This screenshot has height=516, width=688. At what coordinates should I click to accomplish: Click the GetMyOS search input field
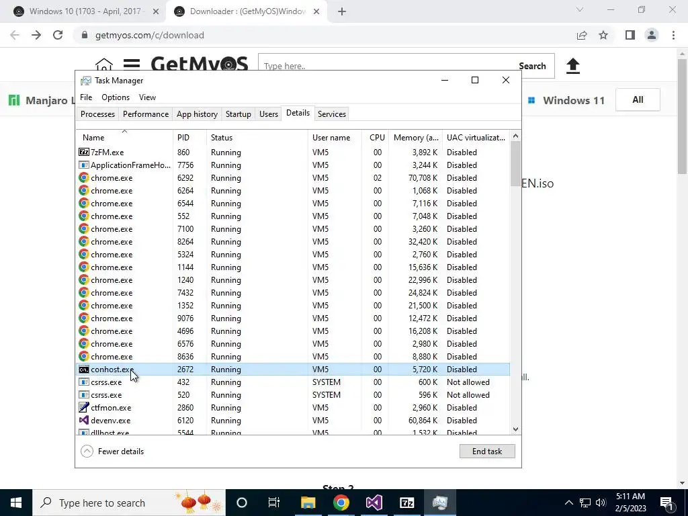(385, 67)
